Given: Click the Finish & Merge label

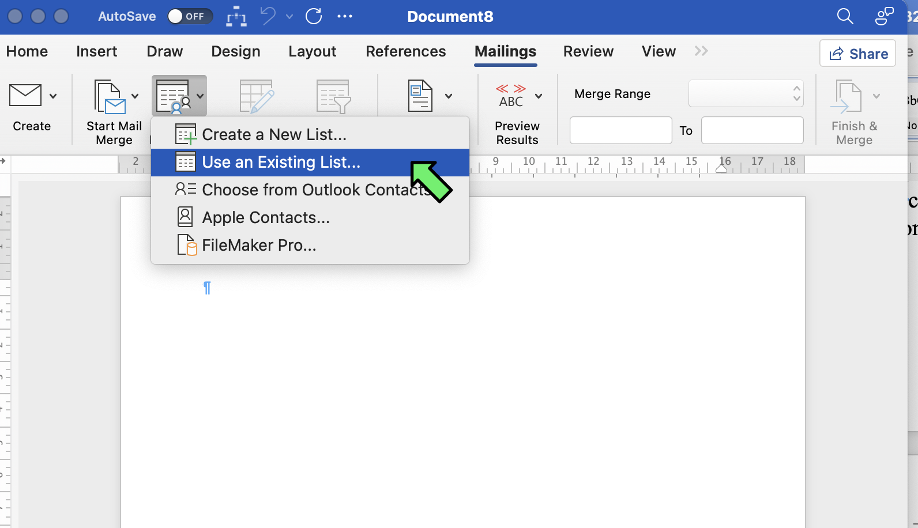Looking at the screenshot, I should click(x=855, y=133).
